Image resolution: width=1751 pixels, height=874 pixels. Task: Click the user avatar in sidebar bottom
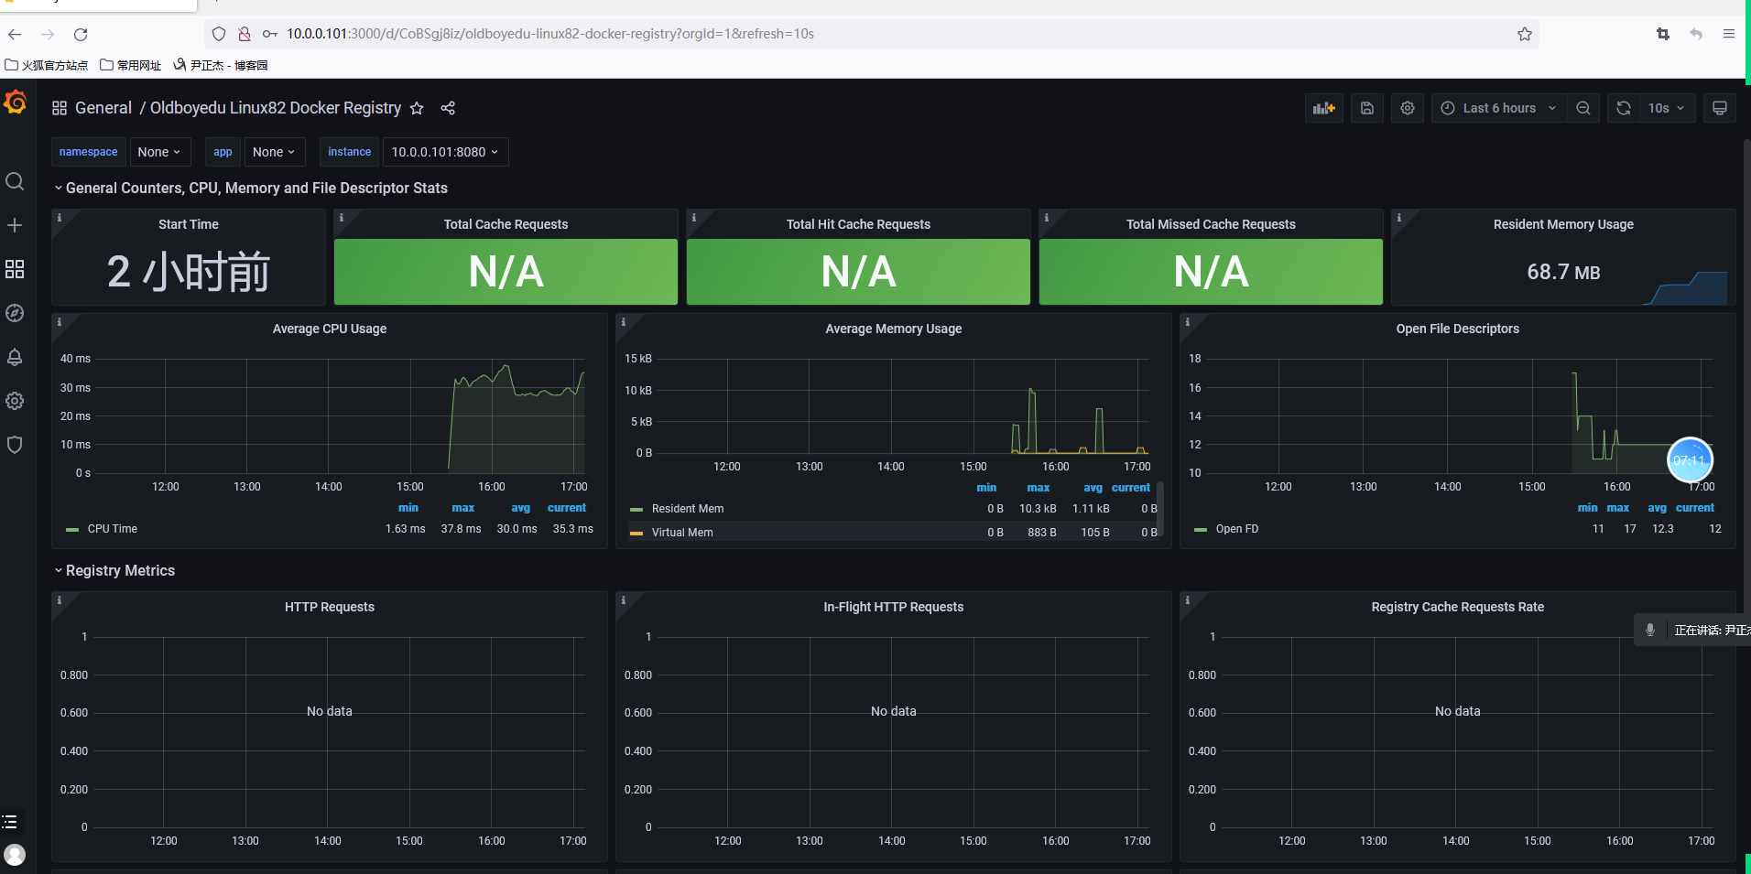pyautogui.click(x=15, y=854)
